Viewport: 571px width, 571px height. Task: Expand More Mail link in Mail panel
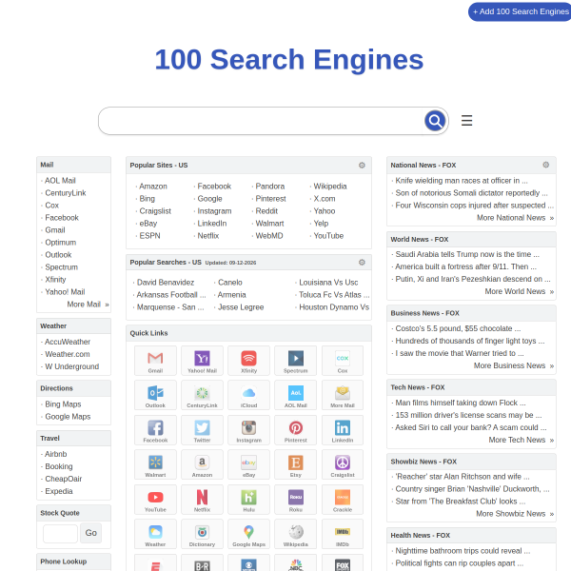click(x=88, y=305)
